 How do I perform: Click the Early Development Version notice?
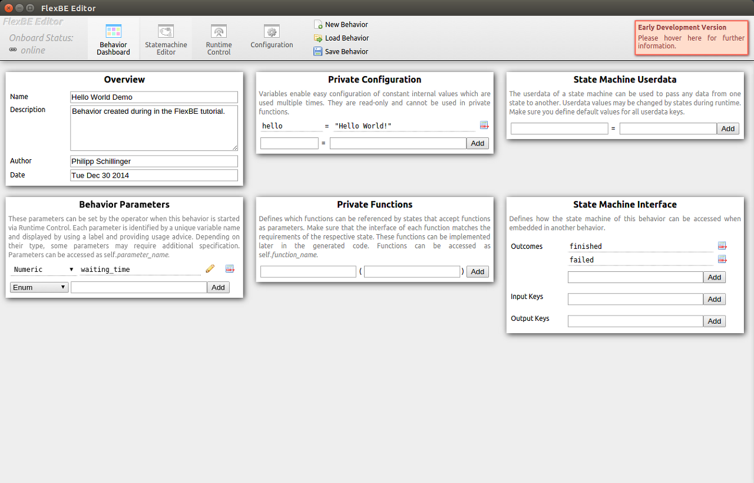point(692,37)
